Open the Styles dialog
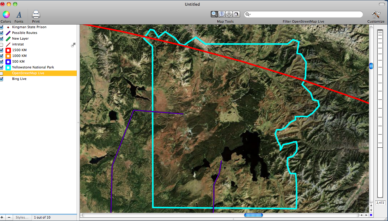This screenshot has width=388, height=221. pyautogui.click(x=22, y=217)
